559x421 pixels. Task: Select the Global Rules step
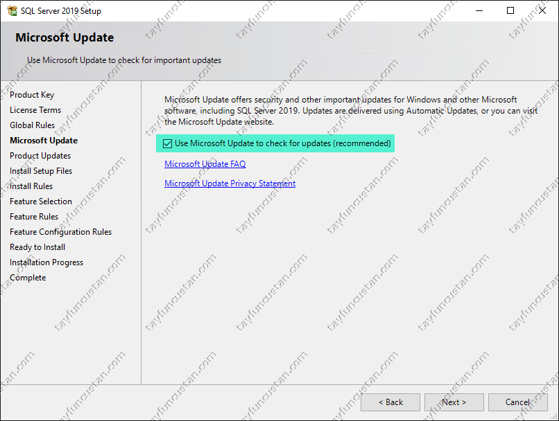click(33, 125)
